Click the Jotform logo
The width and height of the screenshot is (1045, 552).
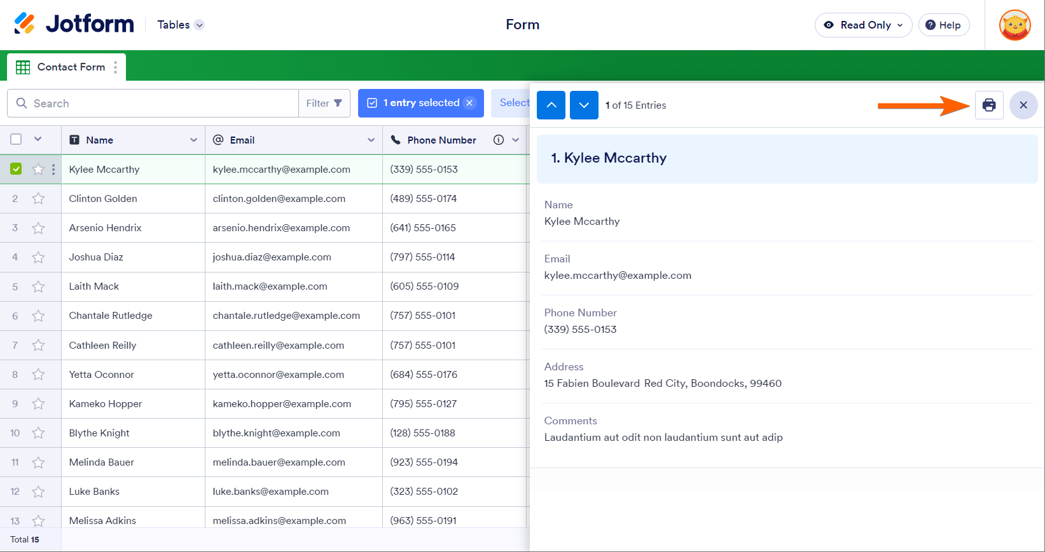74,24
